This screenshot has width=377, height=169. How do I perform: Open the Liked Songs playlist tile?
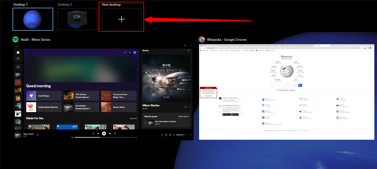[x=44, y=95]
